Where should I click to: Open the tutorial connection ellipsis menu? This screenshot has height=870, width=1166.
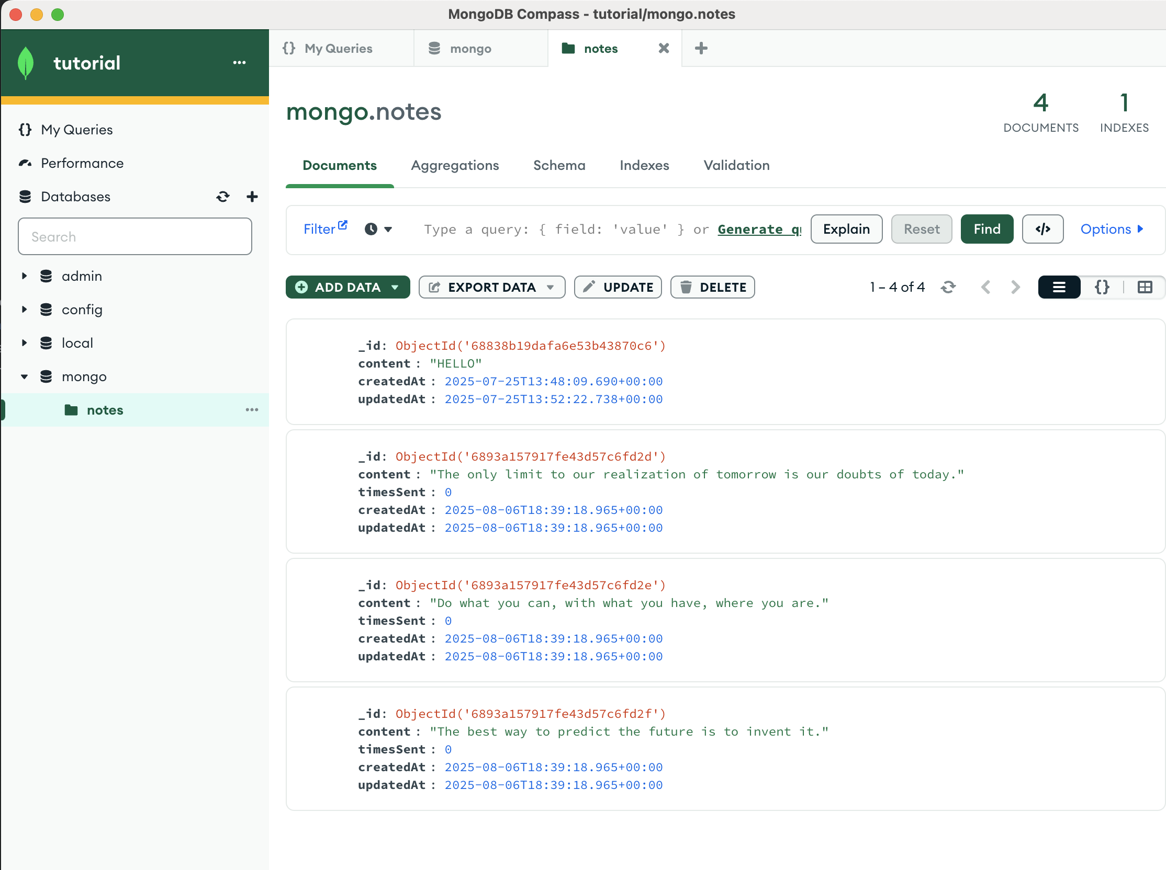coord(239,63)
